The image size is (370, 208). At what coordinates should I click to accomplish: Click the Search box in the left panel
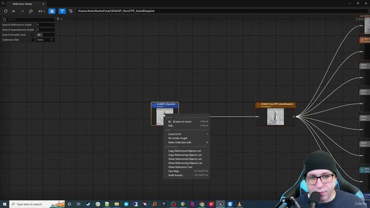pyautogui.click(x=28, y=20)
